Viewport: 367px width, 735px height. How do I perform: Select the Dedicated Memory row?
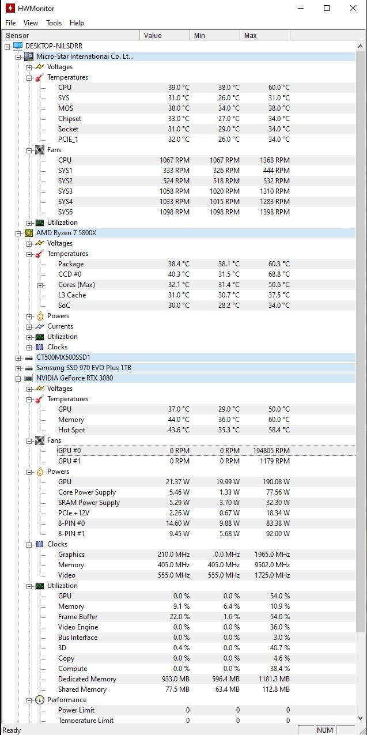pyautogui.click(x=206, y=679)
